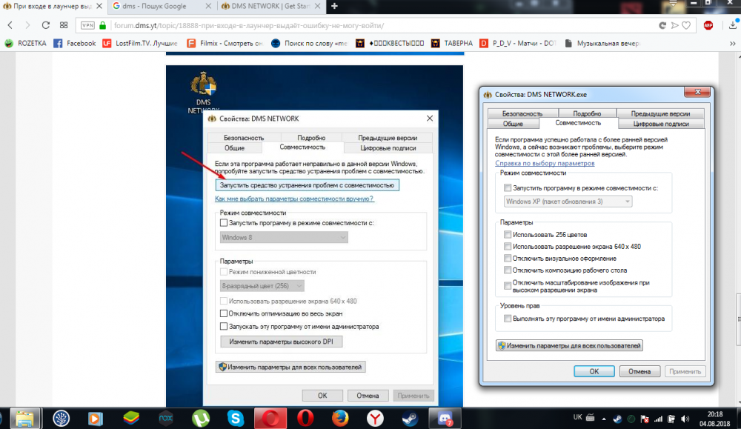This screenshot has width=741, height=429.
Task: Open Discord from the taskbar
Action: click(444, 419)
